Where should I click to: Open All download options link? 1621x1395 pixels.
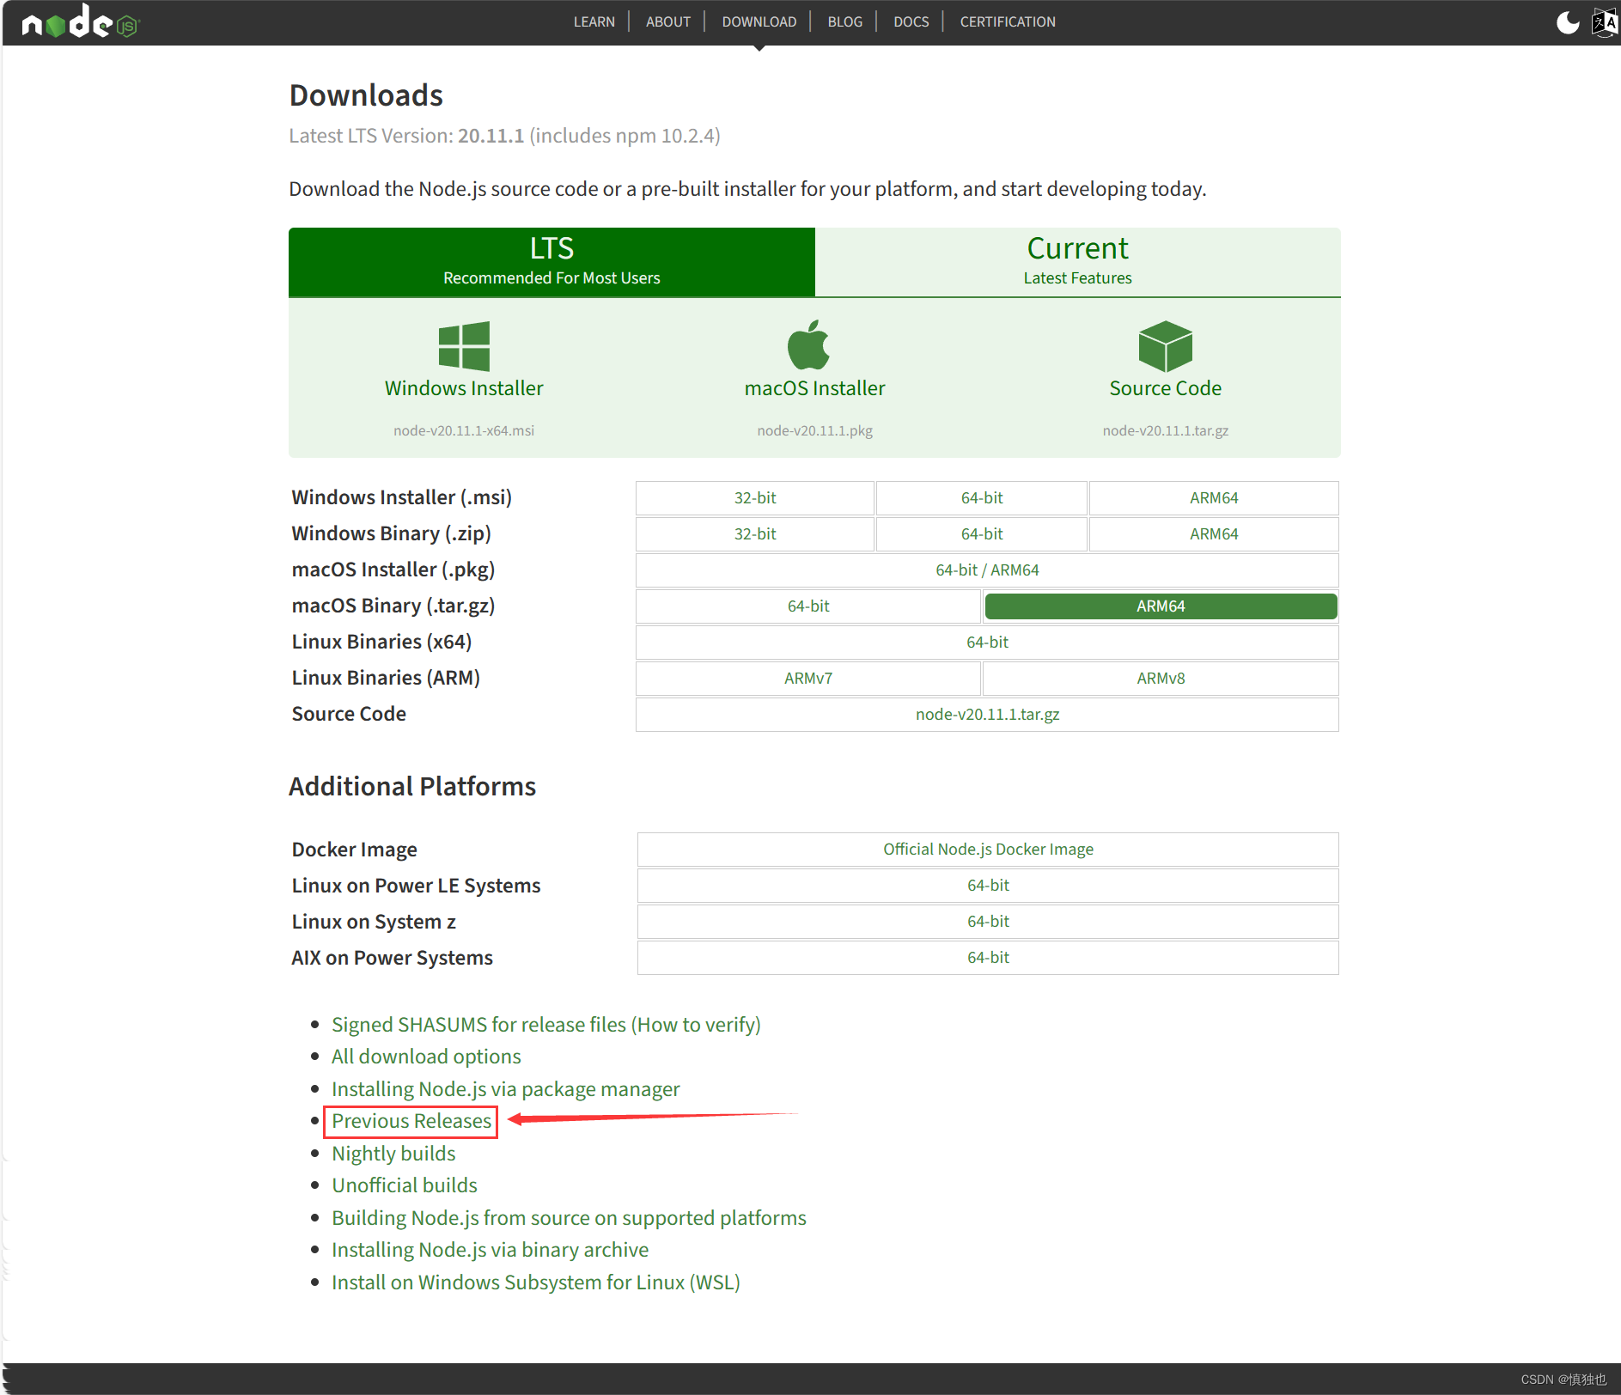pyautogui.click(x=426, y=1057)
